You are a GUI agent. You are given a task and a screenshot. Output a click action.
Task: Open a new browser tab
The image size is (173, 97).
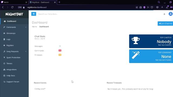coord(59,2)
